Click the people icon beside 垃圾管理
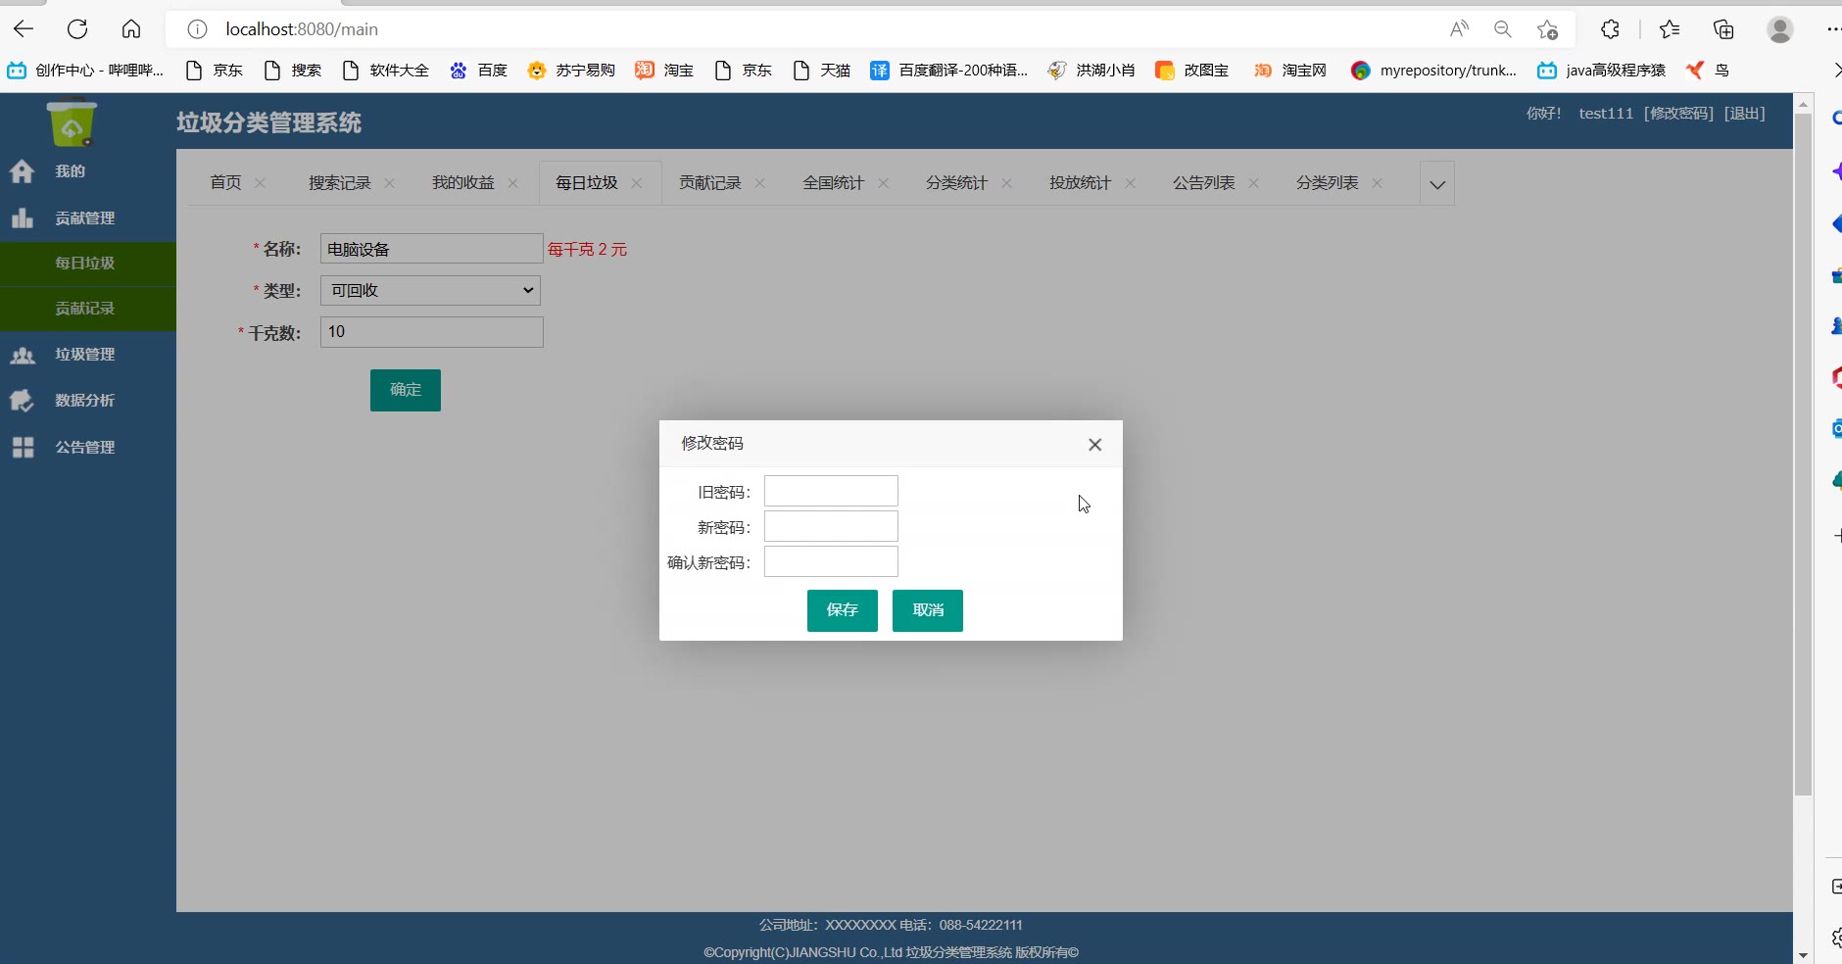Viewport: 1842px width, 964px height. click(x=23, y=355)
